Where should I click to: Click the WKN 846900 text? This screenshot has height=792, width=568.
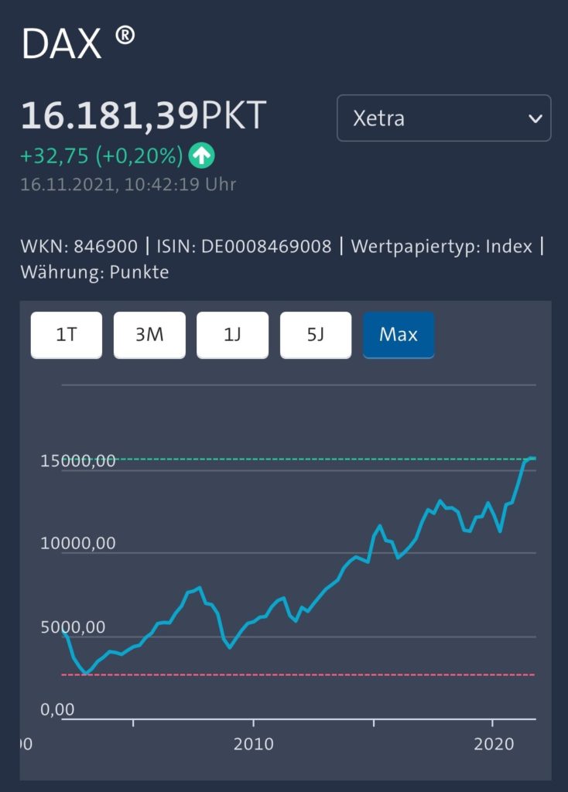click(x=79, y=247)
